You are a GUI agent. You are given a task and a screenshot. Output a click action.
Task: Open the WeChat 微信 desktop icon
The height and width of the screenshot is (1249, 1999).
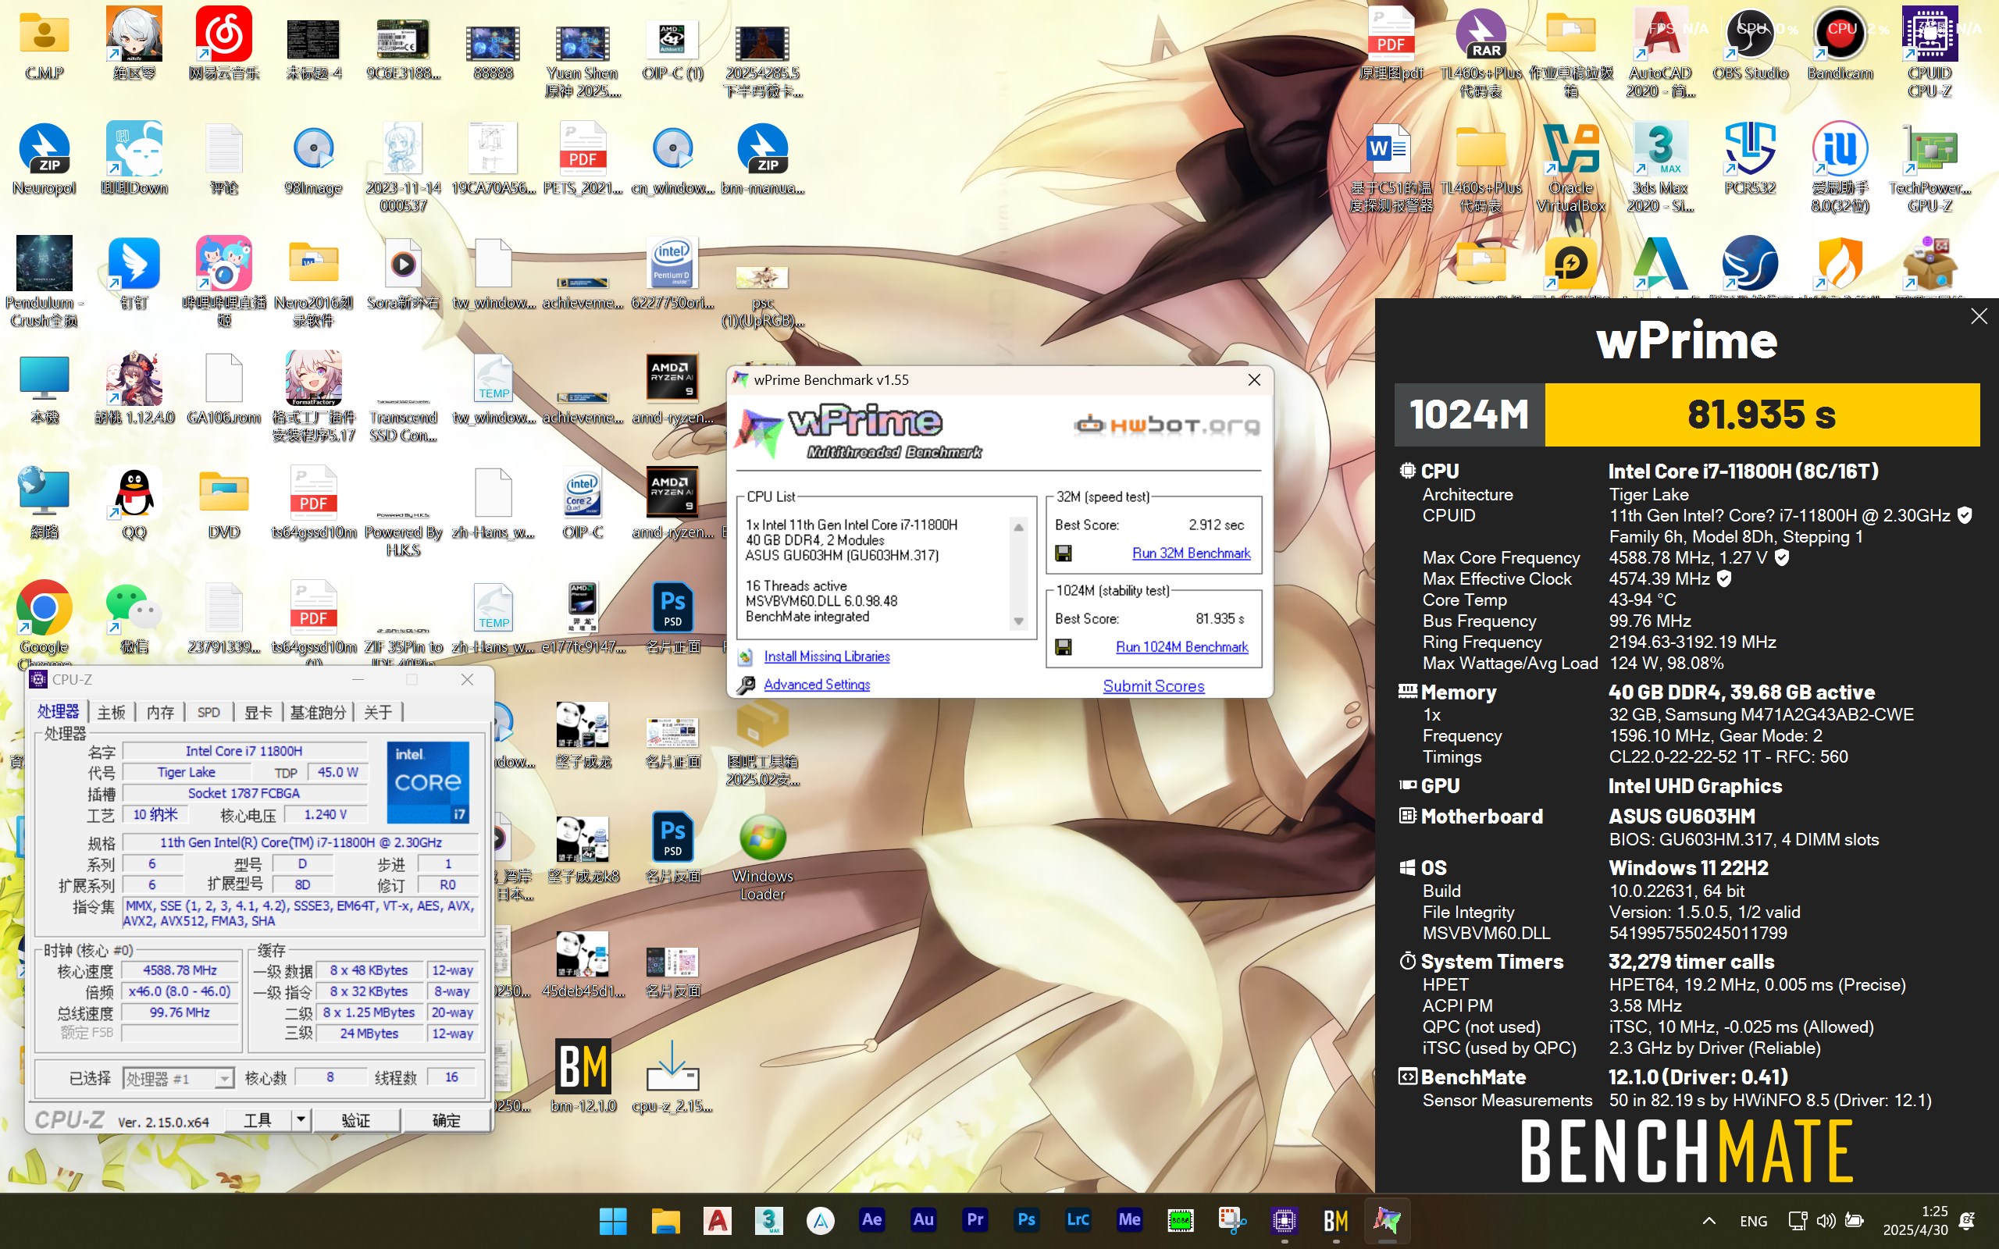(x=134, y=618)
